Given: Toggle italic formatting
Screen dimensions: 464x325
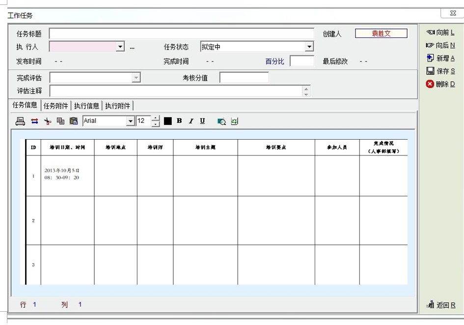Looking at the screenshot, I should [191, 121].
